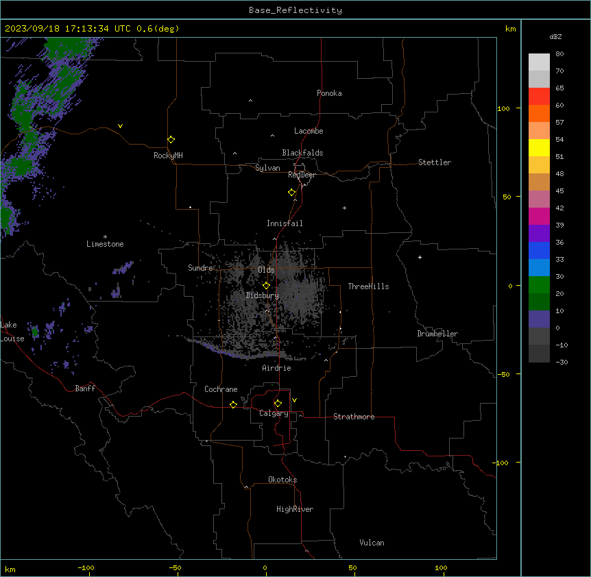Screen dimensions: 591x577
Task: Select the magenta 42 dBZ legend swatch
Action: [x=539, y=216]
